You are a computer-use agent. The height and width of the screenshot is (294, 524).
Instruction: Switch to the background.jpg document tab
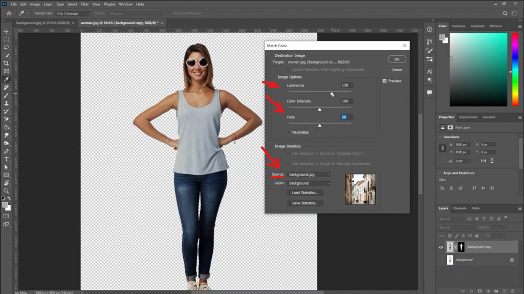(43, 23)
